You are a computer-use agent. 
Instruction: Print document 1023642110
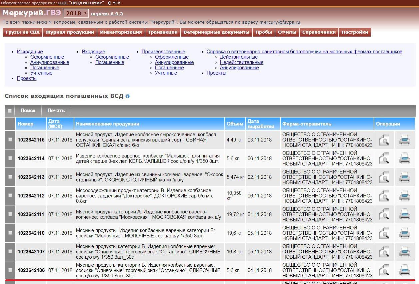coord(405,233)
